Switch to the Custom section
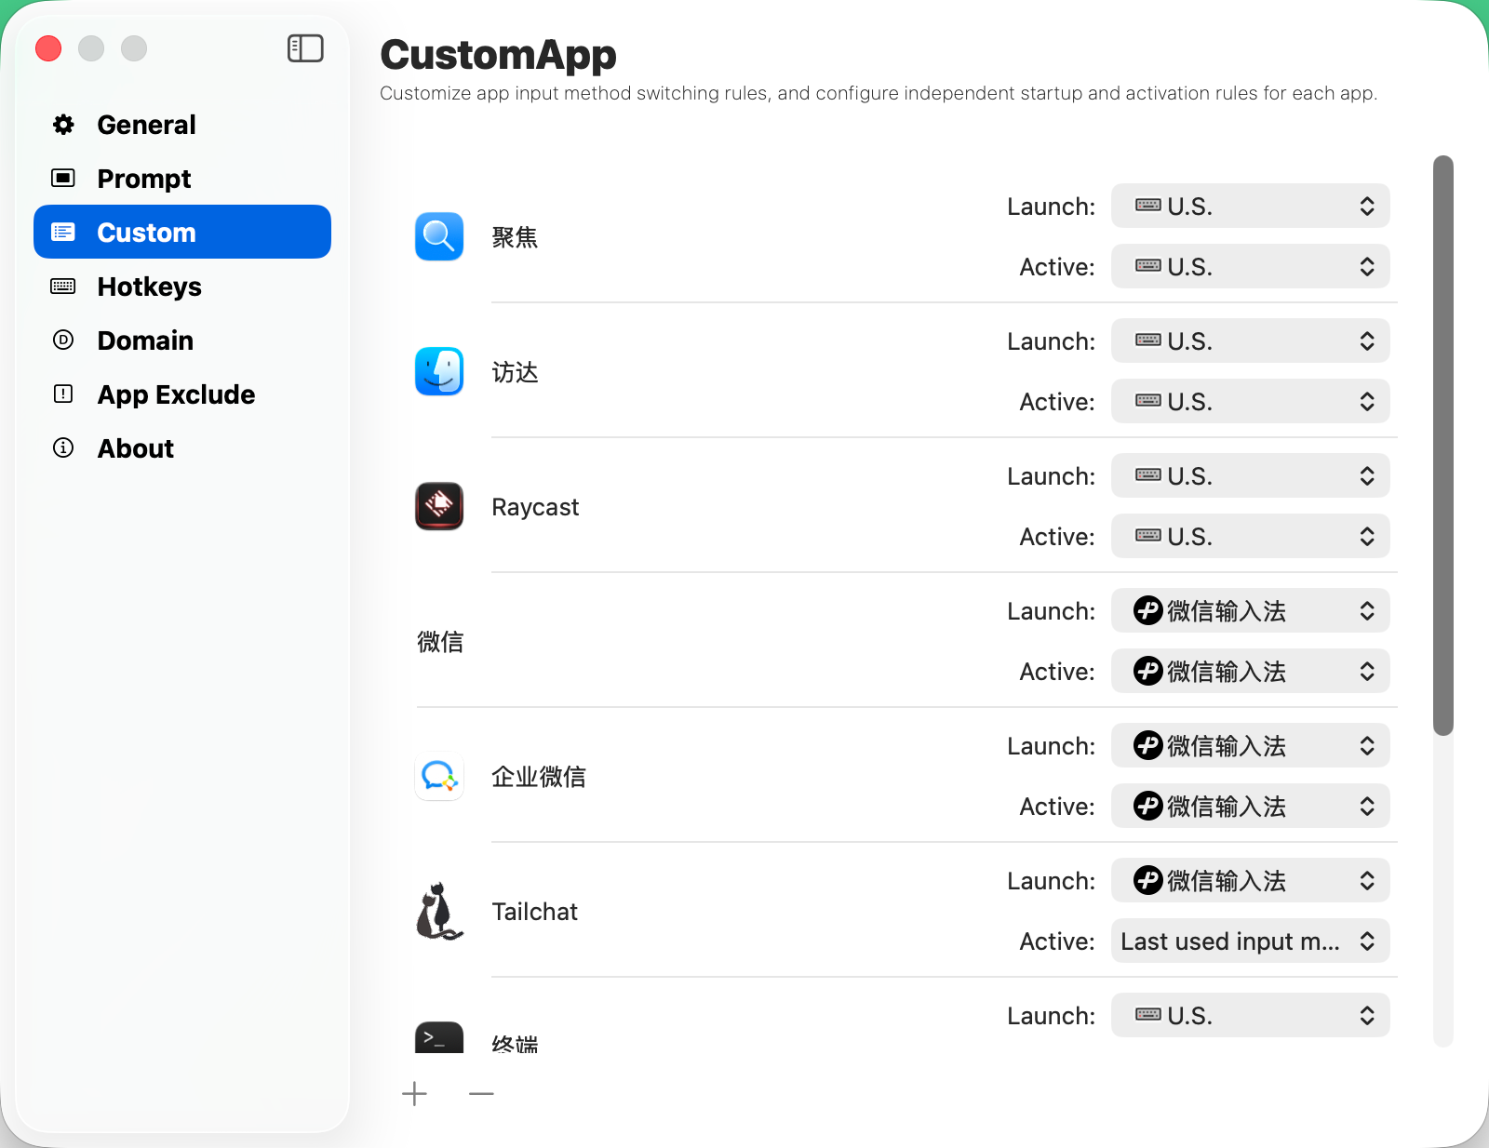 (x=182, y=232)
